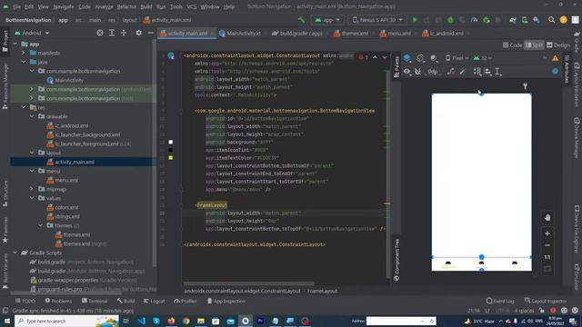The width and height of the screenshot is (582, 327).
Task: Zoom out the design preview
Action: [x=547, y=245]
